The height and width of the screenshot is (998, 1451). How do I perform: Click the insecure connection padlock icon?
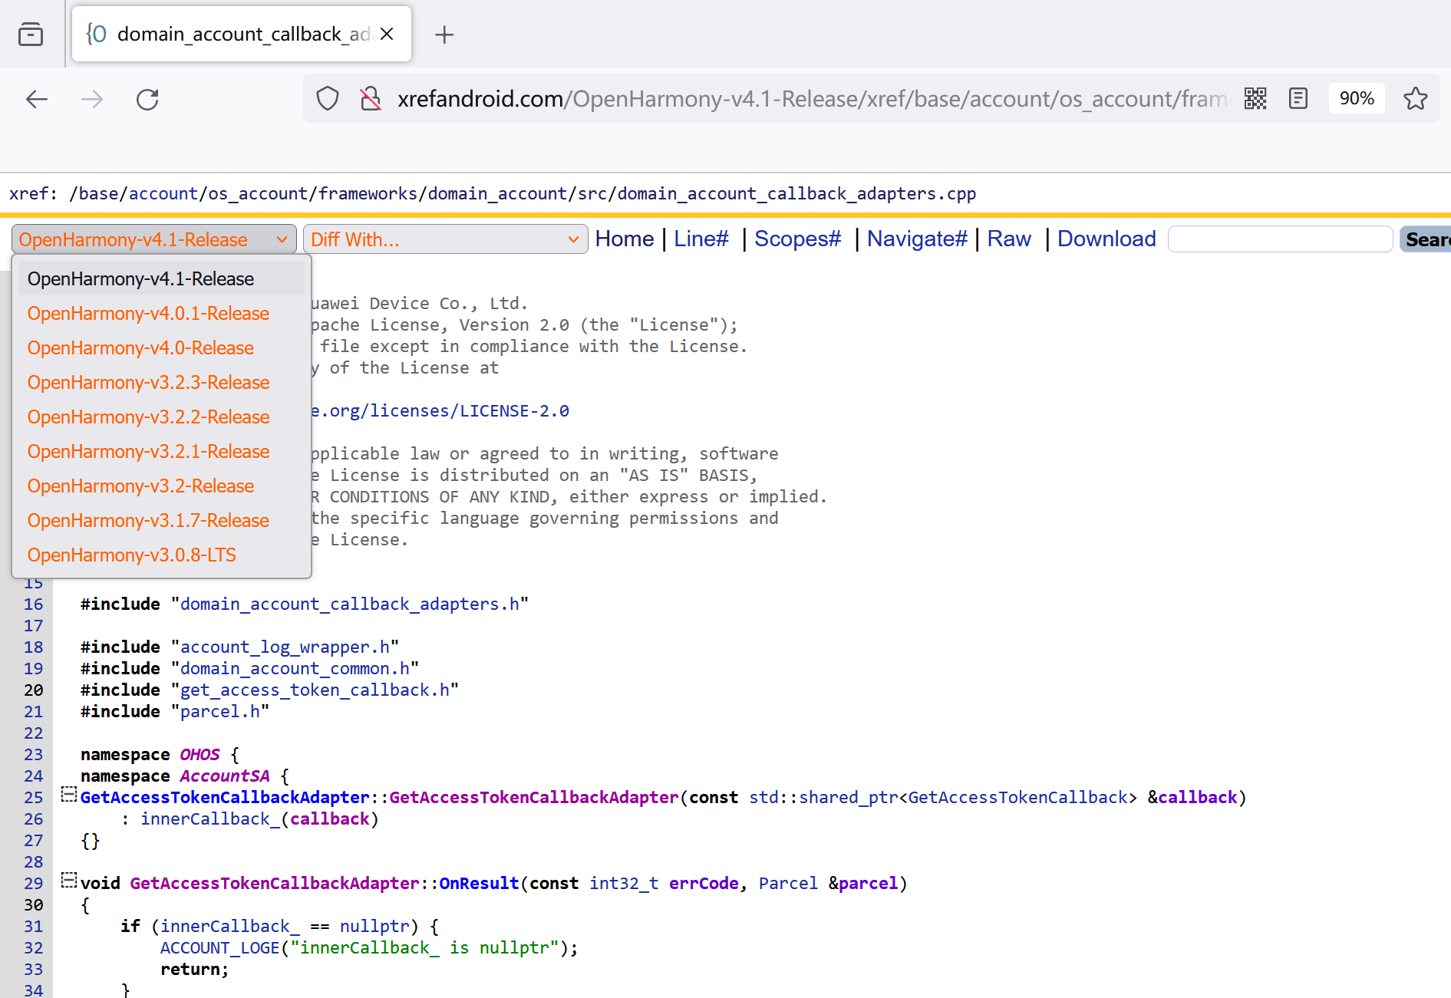[x=371, y=99]
